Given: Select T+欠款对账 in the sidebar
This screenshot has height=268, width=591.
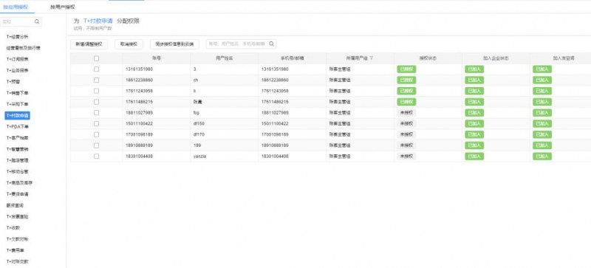Looking at the screenshot, I should pyautogui.click(x=17, y=239).
